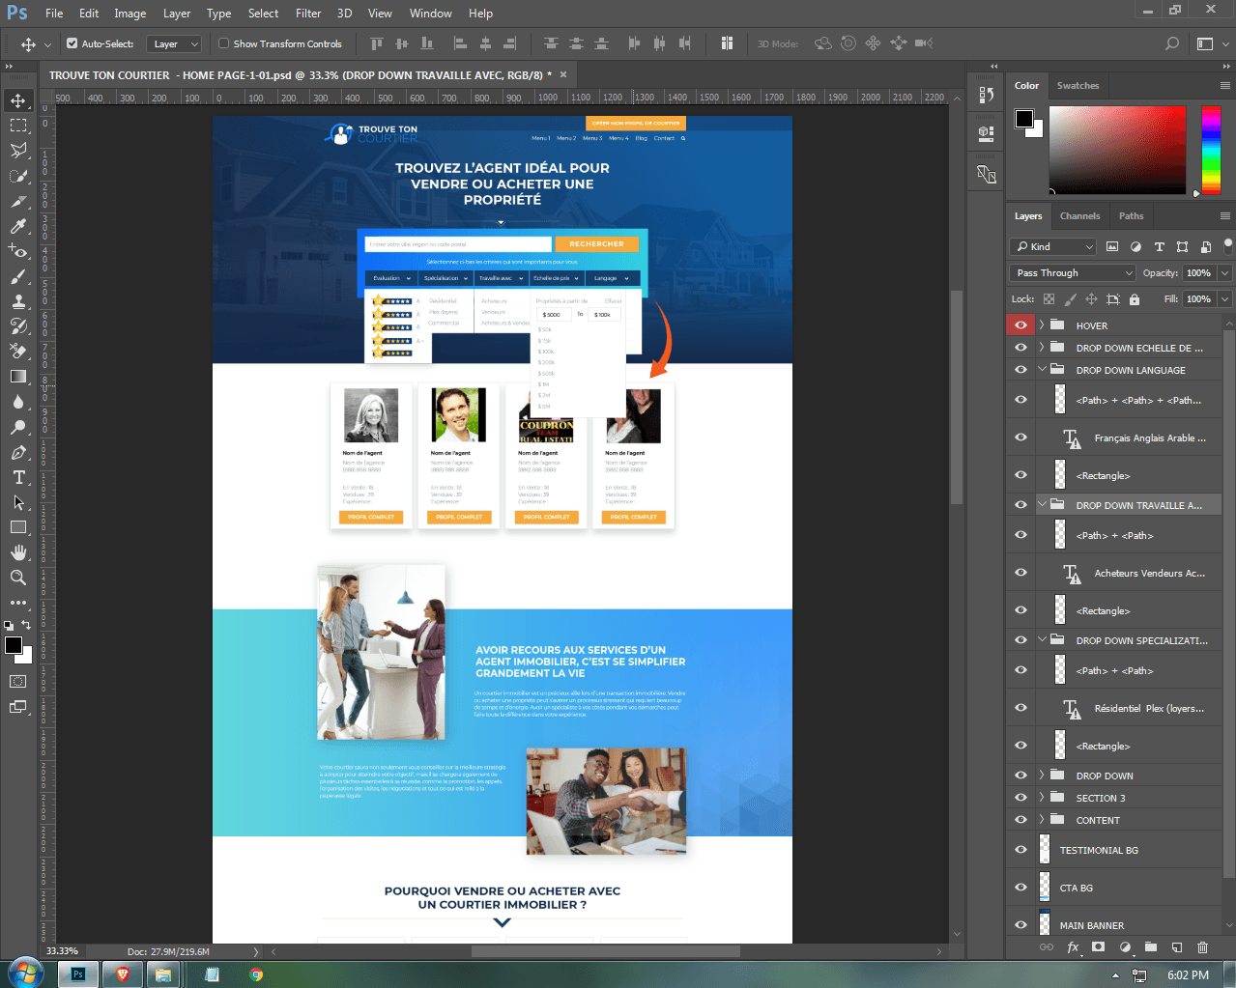Select the Path Selection tool
The width and height of the screenshot is (1236, 988).
click(18, 502)
